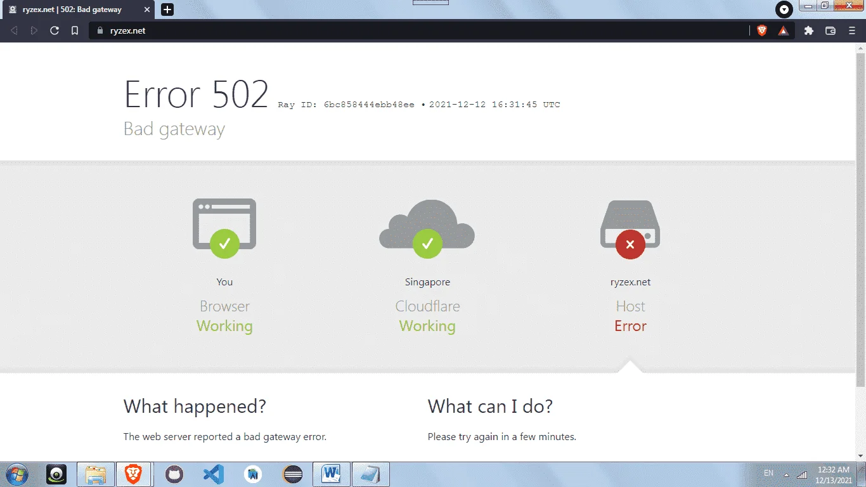Click the Show Desktop strip
This screenshot has height=487, width=866.
pos(861,474)
